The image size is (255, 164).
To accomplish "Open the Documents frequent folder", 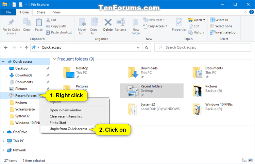I will coord(207,72).
